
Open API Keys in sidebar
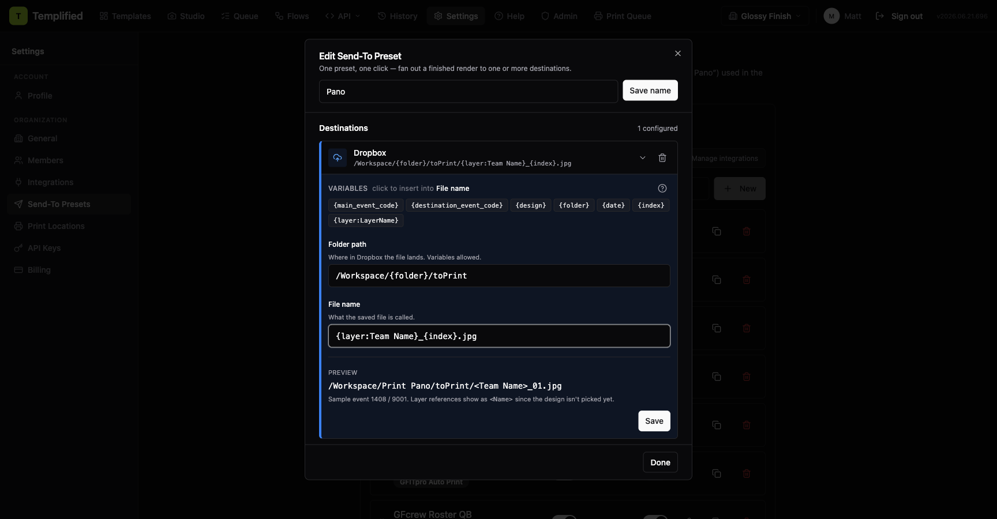[69, 248]
